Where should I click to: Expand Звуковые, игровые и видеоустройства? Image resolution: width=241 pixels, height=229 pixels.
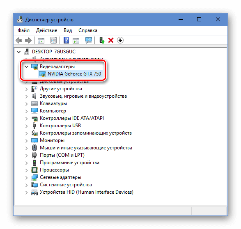(27, 96)
